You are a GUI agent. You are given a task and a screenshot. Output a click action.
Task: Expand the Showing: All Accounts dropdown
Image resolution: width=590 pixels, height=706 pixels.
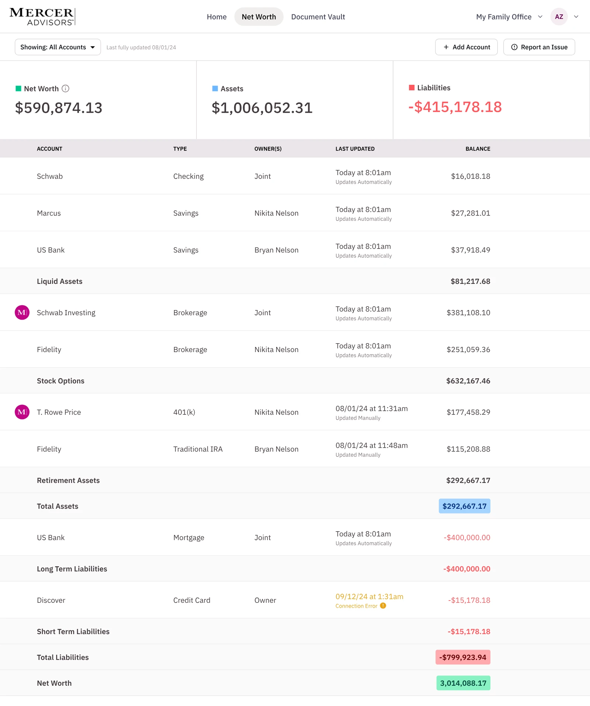pyautogui.click(x=58, y=47)
